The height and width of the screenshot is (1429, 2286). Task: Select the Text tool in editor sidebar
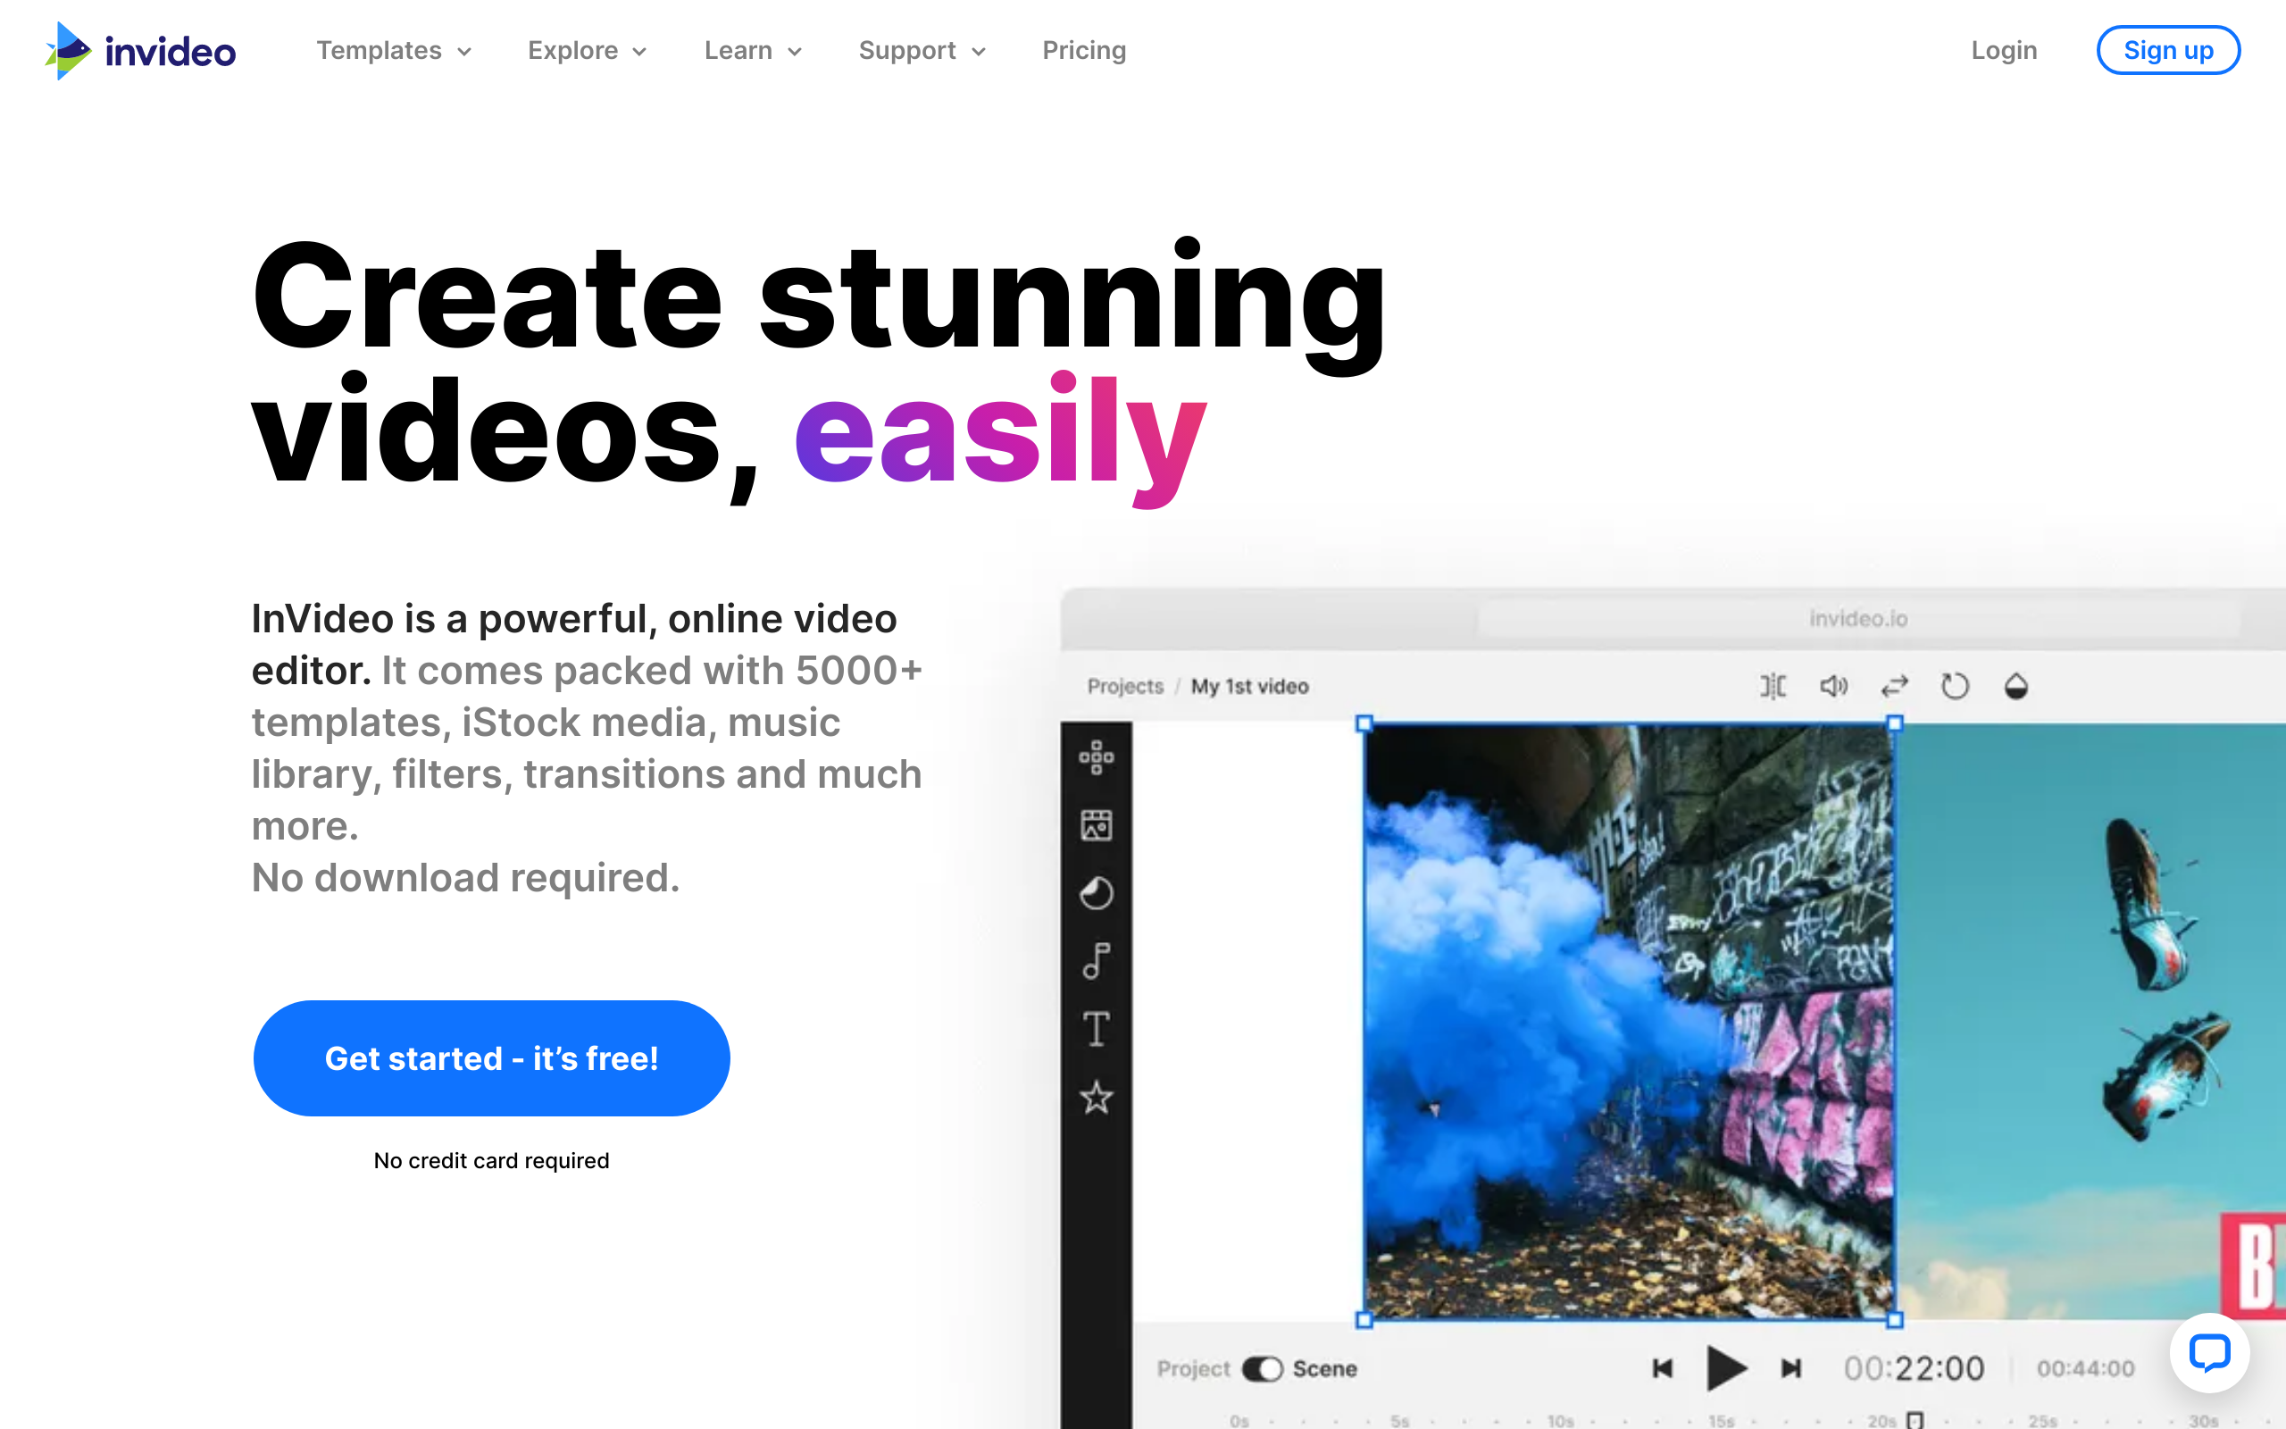(1096, 1028)
